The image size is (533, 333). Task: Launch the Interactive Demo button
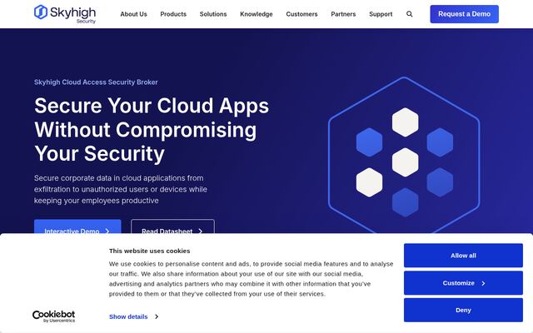pyautogui.click(x=77, y=226)
